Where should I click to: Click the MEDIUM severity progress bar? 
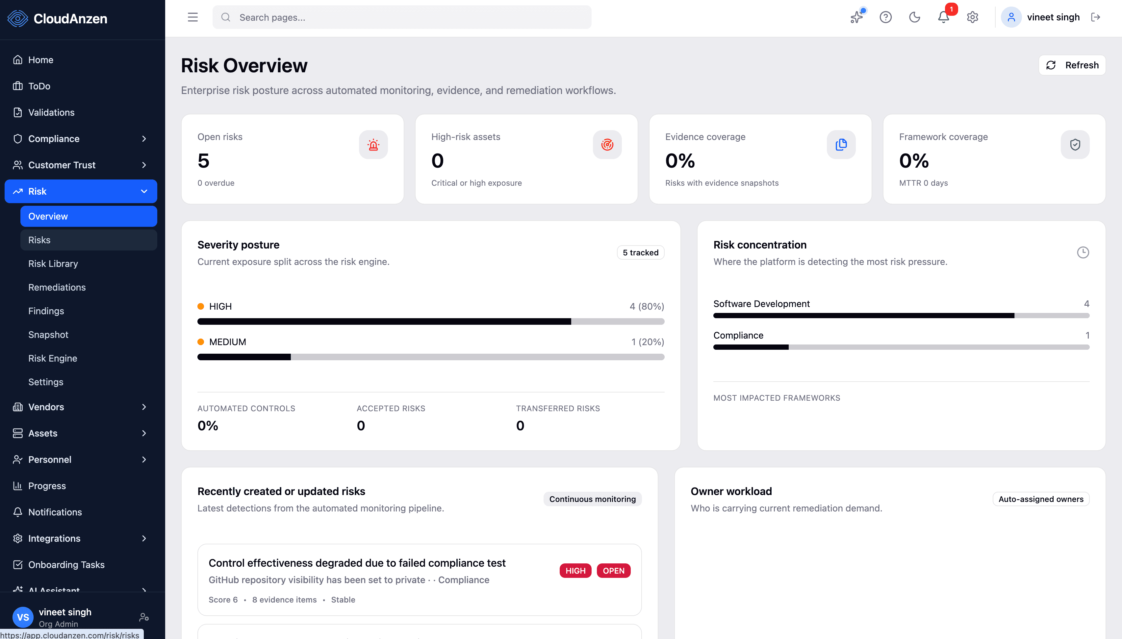click(x=430, y=357)
